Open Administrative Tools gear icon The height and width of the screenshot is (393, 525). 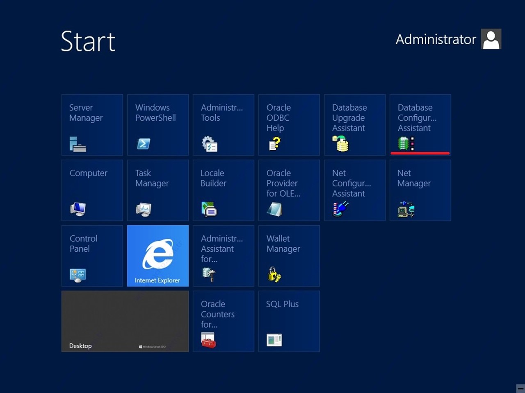point(209,144)
